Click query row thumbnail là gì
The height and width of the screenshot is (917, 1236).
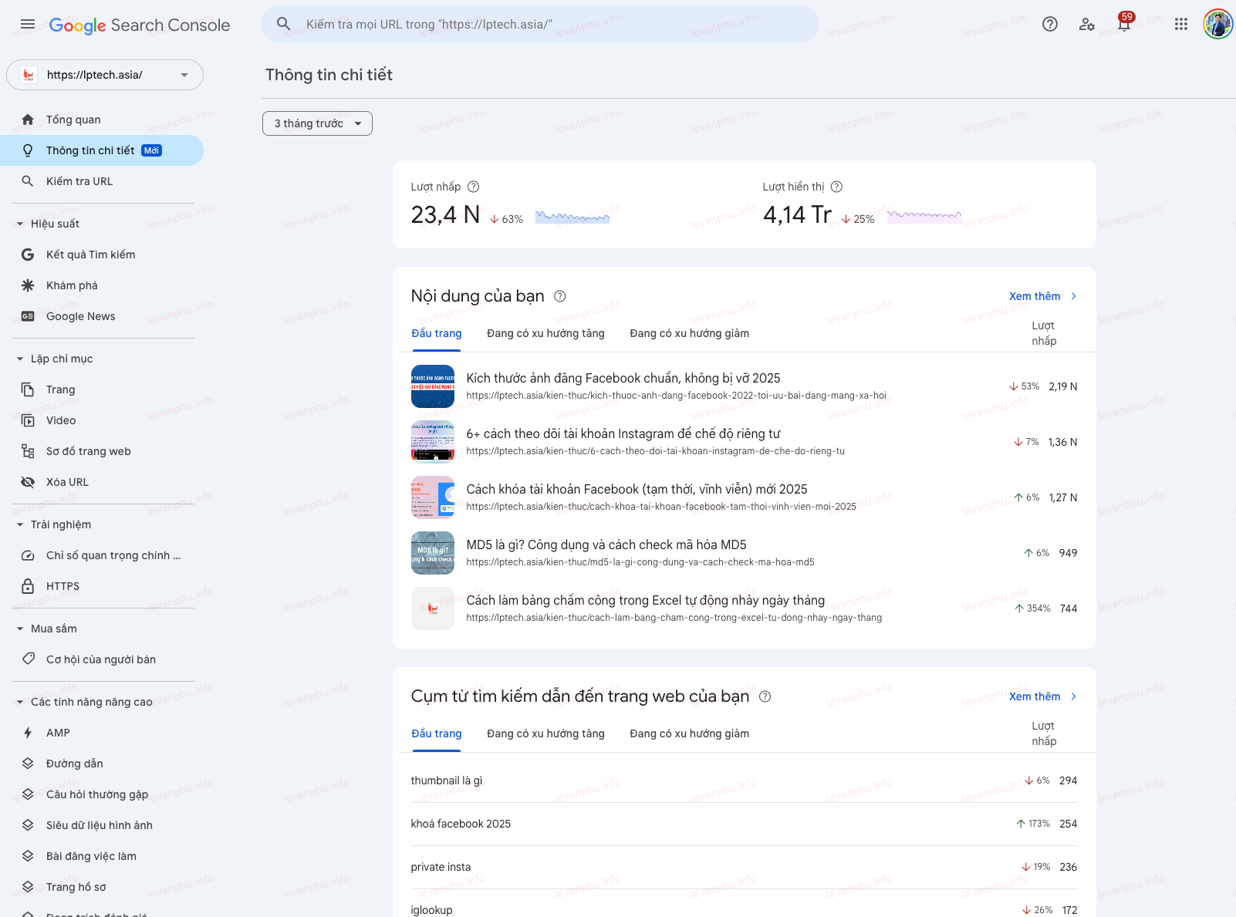pyautogui.click(x=744, y=780)
